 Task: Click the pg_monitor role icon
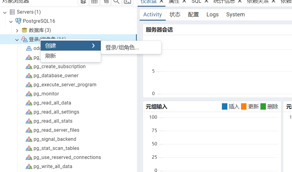click(29, 94)
